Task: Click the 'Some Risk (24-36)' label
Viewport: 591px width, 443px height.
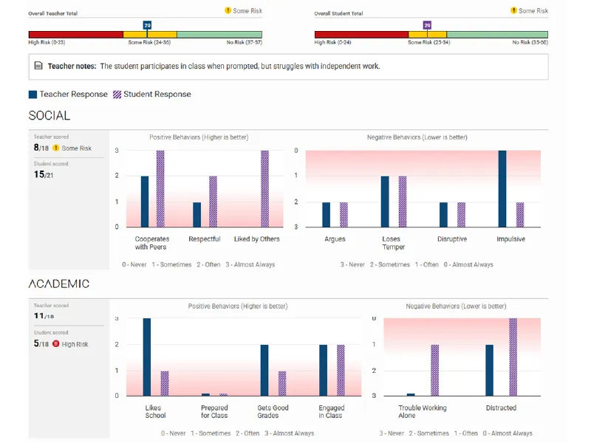Action: pyautogui.click(x=149, y=42)
